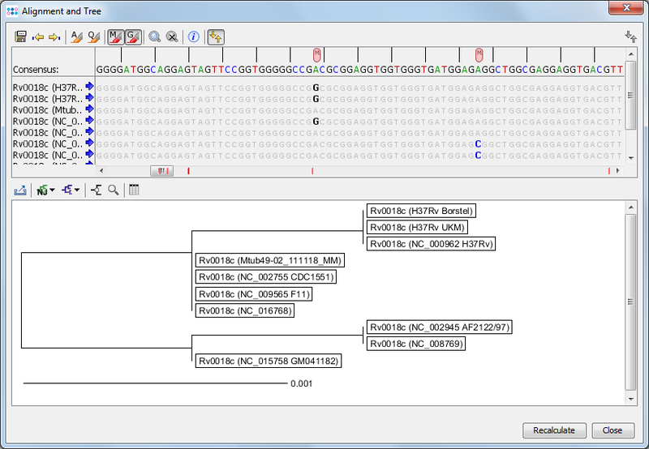The image size is (649, 449).
Task: Select the Rv0018c (NC_015758 GM041182) tree node
Action: pos(269,361)
